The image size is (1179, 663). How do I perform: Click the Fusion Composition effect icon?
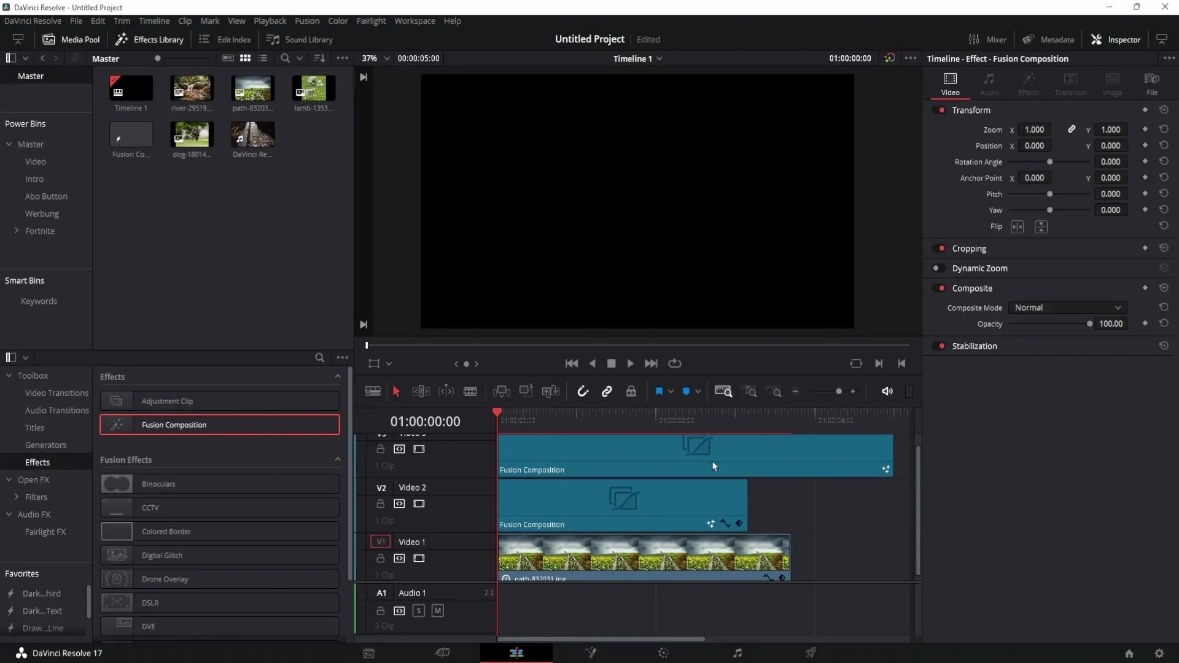click(117, 424)
